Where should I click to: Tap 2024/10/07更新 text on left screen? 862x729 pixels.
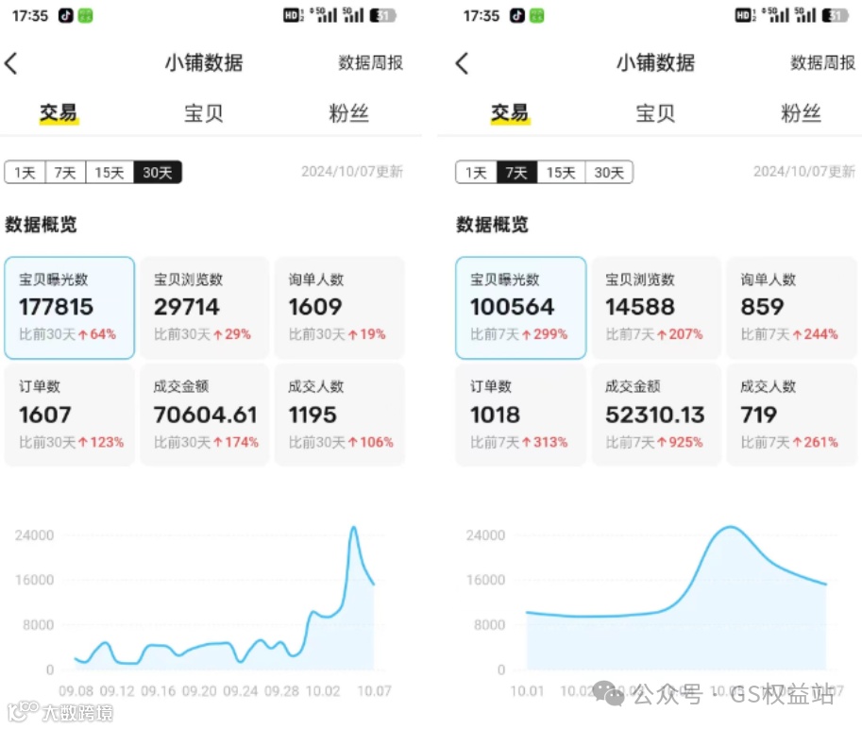pos(352,172)
